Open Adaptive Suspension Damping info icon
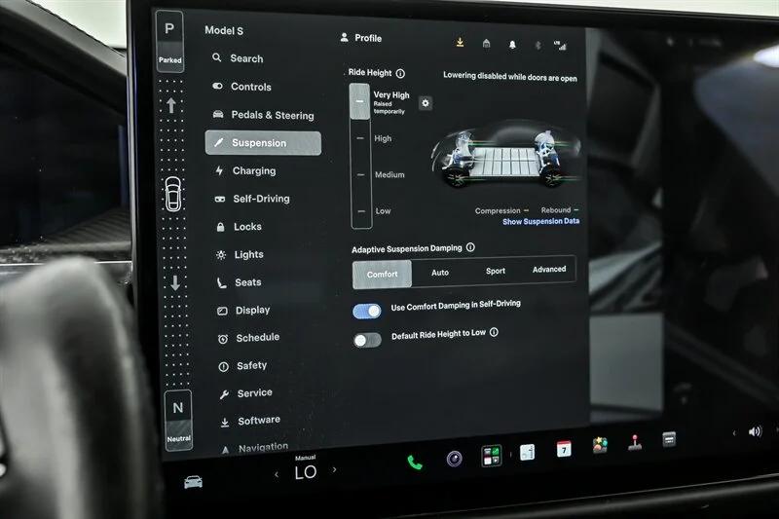 click(x=470, y=247)
